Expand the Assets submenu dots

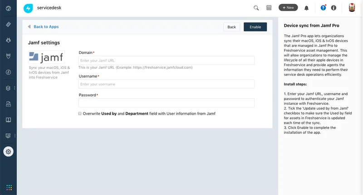(x=15, y=88)
